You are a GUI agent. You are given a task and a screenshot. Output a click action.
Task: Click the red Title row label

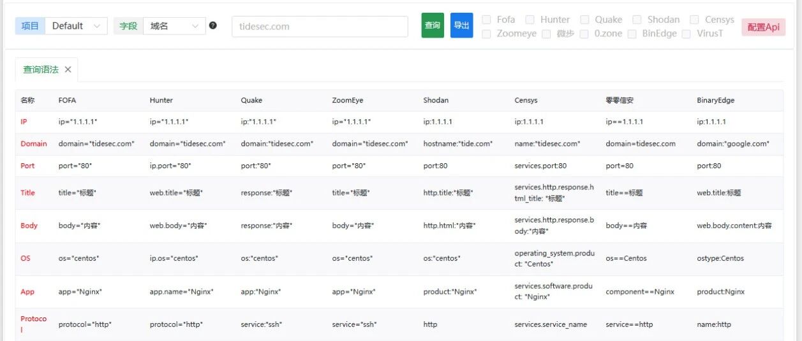tap(28, 192)
